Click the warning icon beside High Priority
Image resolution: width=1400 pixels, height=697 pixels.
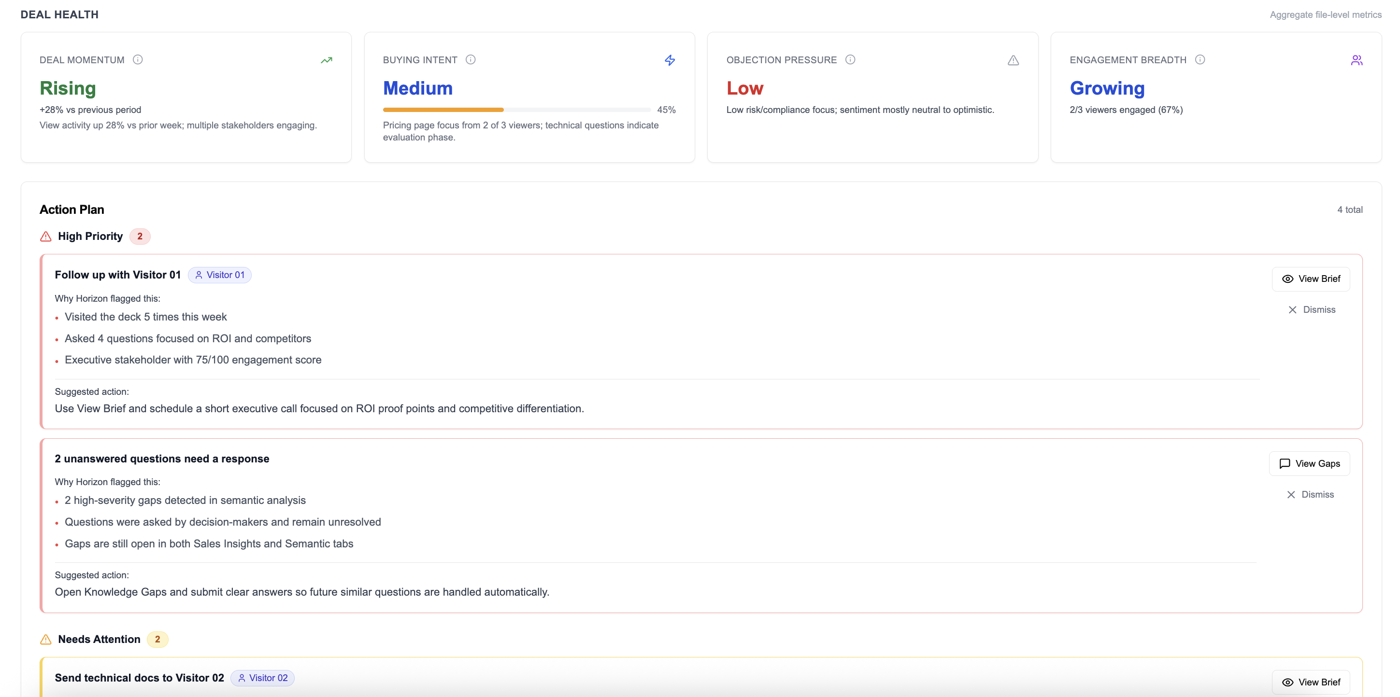click(x=45, y=236)
